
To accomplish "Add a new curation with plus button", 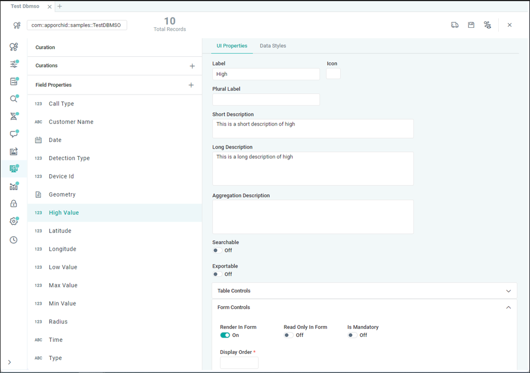I will pos(192,66).
